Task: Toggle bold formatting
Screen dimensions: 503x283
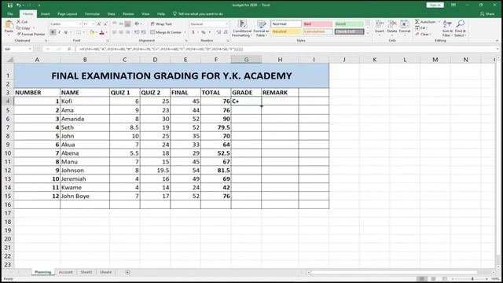Action: 53,32
